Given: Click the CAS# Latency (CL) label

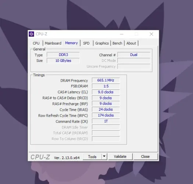Looking at the screenshot, I should point(73,92).
